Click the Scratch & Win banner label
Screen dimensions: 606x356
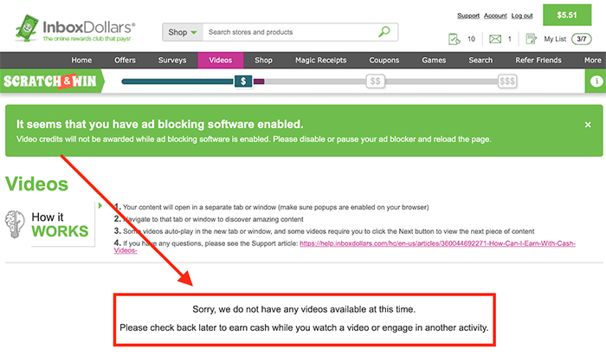tap(52, 81)
